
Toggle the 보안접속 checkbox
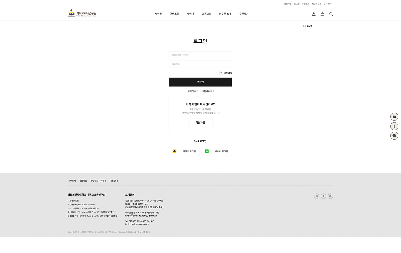pos(221,73)
